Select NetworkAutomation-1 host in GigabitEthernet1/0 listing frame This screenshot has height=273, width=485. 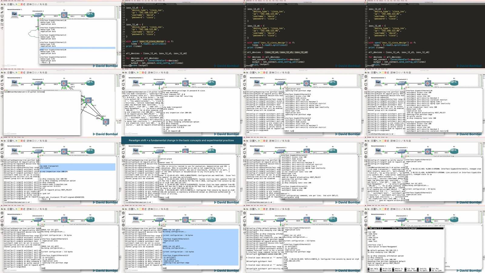(15, 15)
